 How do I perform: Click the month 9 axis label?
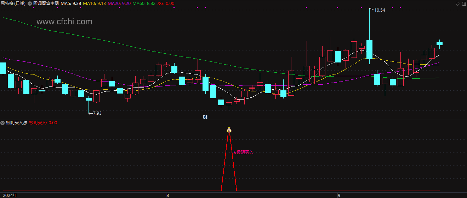(x=339, y=195)
